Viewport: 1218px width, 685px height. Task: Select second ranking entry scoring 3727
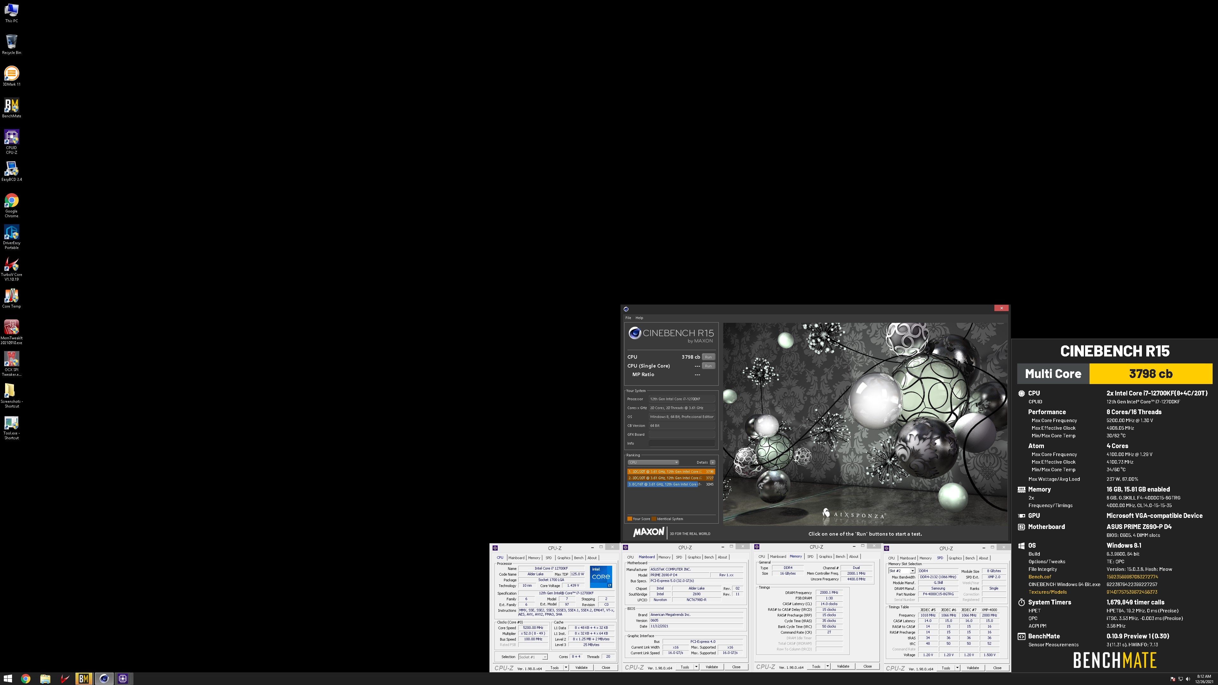tap(671, 478)
